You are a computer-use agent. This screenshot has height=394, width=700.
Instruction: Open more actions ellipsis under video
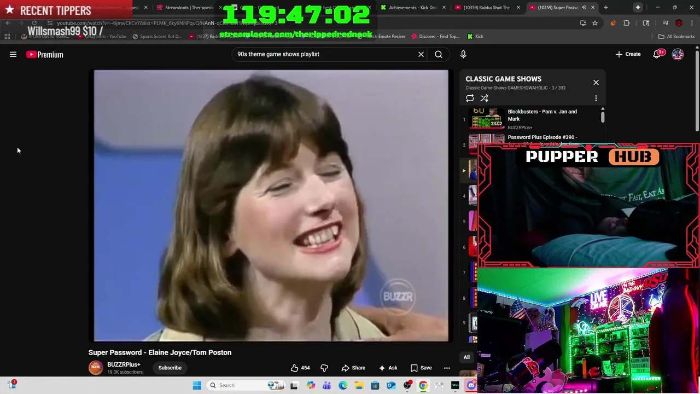point(447,368)
